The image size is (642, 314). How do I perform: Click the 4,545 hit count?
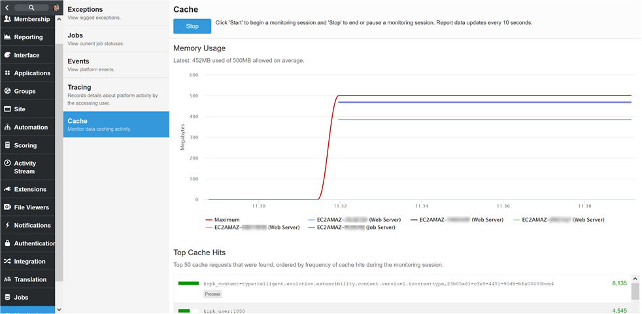619,311
